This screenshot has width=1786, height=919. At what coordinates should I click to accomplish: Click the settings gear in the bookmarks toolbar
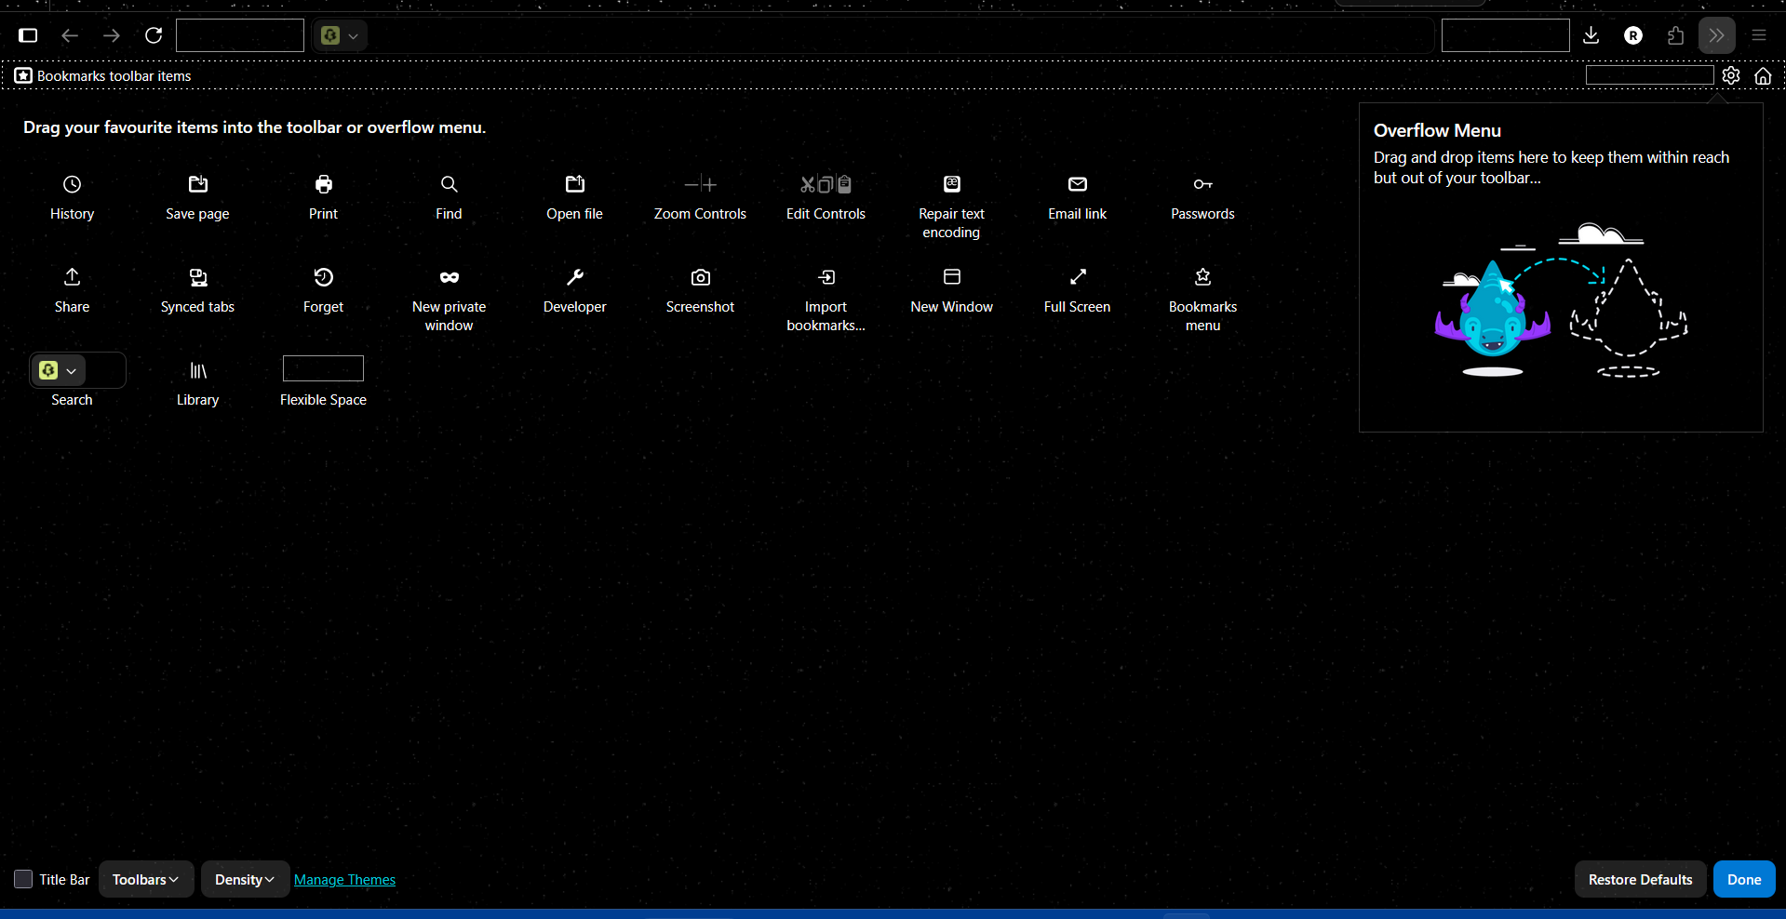point(1731,75)
